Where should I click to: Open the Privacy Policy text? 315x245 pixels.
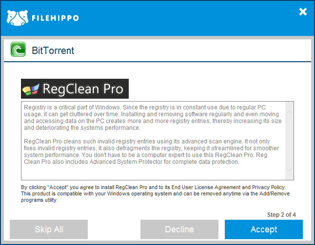(x=268, y=187)
